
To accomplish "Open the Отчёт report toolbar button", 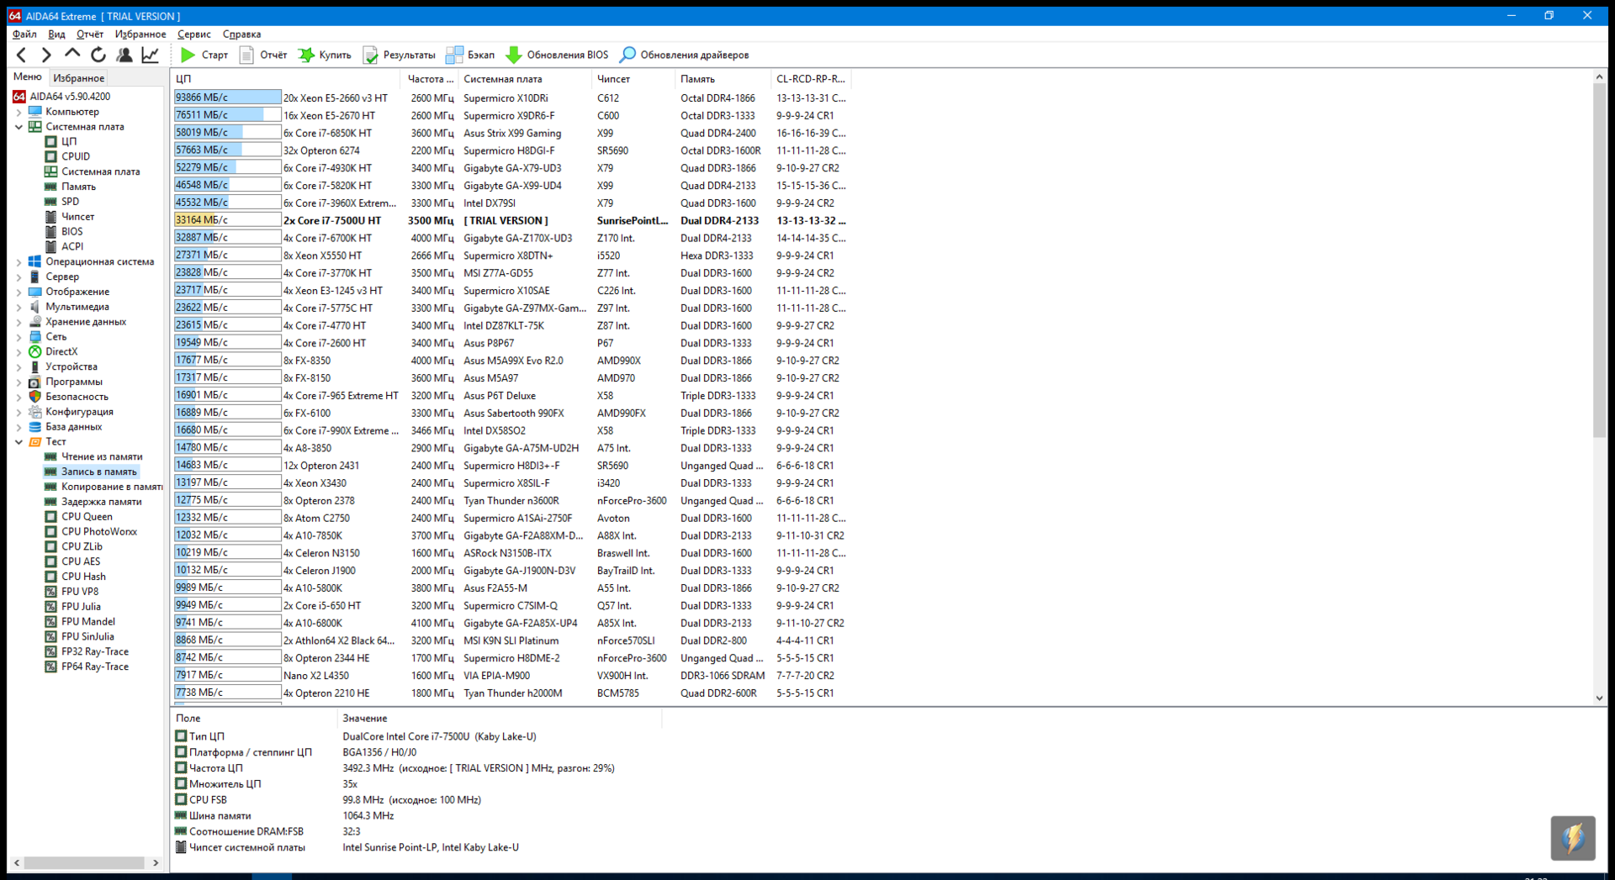I will [263, 55].
